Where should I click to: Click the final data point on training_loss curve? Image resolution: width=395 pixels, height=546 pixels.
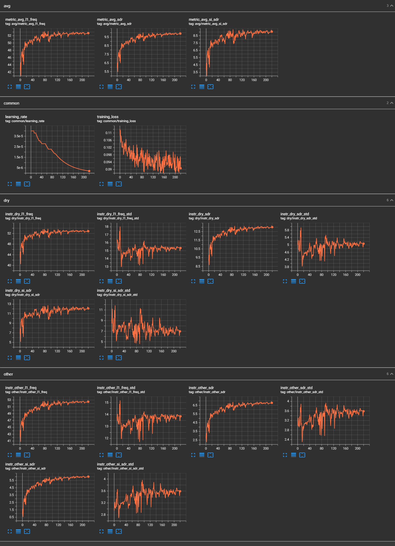[x=181, y=168]
